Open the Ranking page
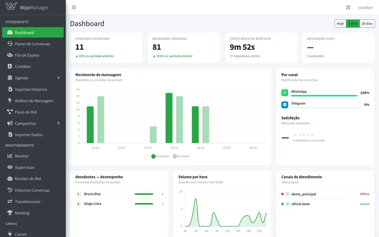 click(x=33, y=213)
